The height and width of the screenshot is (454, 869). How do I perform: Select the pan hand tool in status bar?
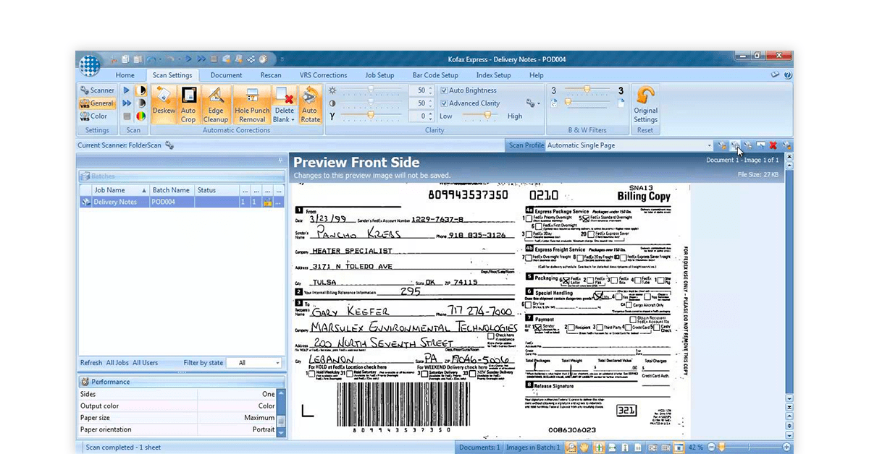coord(584,447)
